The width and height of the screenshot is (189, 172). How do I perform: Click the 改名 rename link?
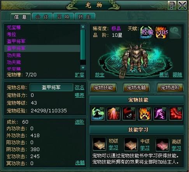coord(79,88)
